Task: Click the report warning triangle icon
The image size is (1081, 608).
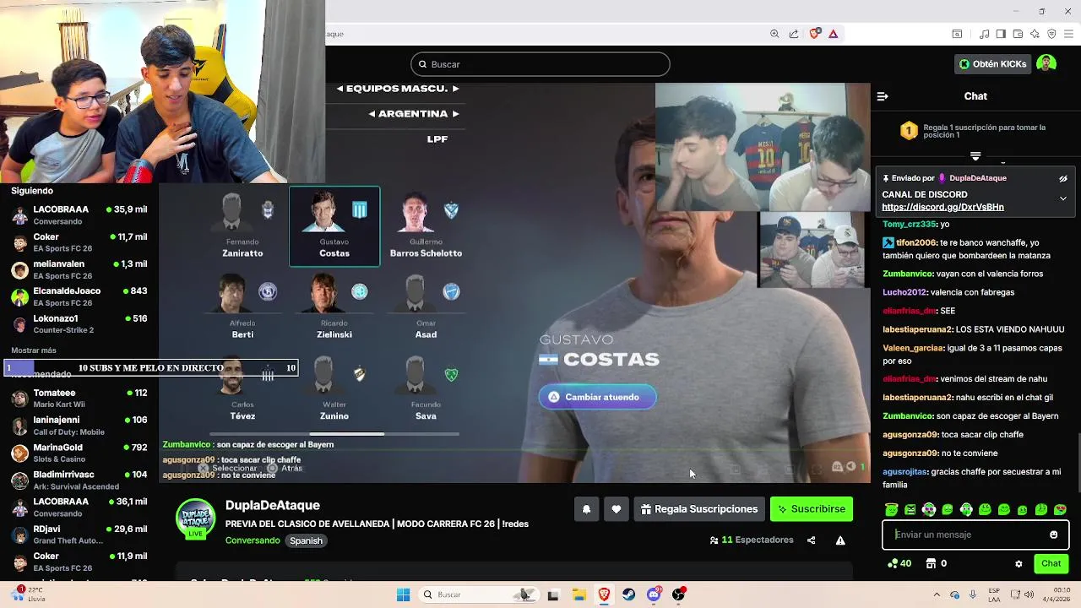Action: click(x=840, y=540)
